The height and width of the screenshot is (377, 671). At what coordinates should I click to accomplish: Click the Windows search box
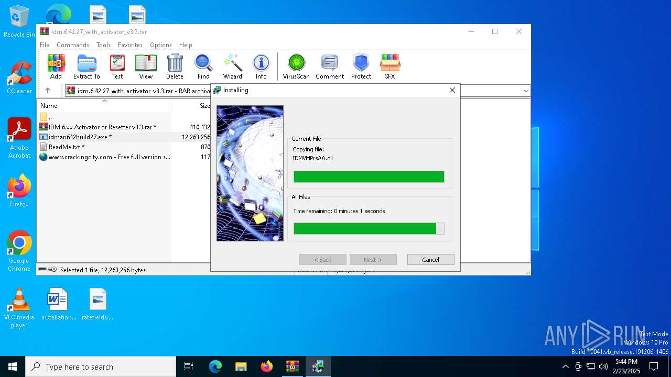point(101,367)
